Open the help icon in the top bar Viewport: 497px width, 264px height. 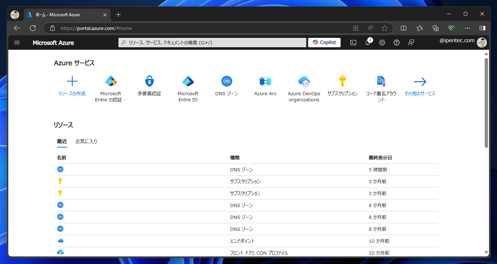coord(396,42)
